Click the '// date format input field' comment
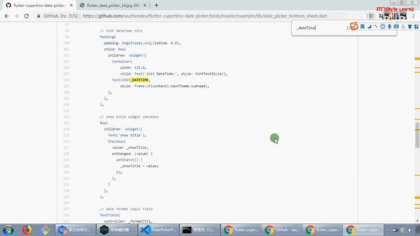This screenshot has height=236, width=420. (x=126, y=209)
